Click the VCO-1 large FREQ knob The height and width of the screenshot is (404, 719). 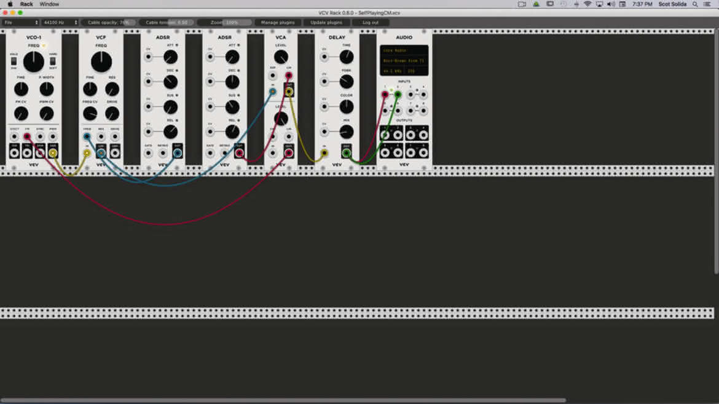pyautogui.click(x=33, y=61)
